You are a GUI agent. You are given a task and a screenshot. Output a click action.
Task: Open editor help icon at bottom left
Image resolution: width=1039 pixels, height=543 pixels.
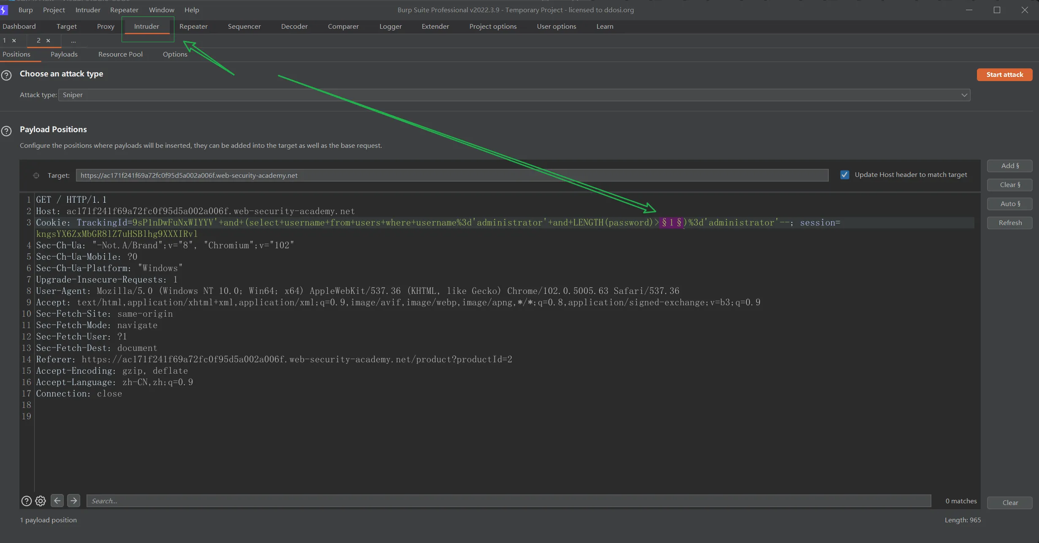pos(26,501)
